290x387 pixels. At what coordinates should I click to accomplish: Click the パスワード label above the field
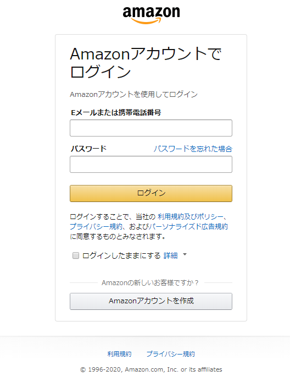tap(88, 149)
